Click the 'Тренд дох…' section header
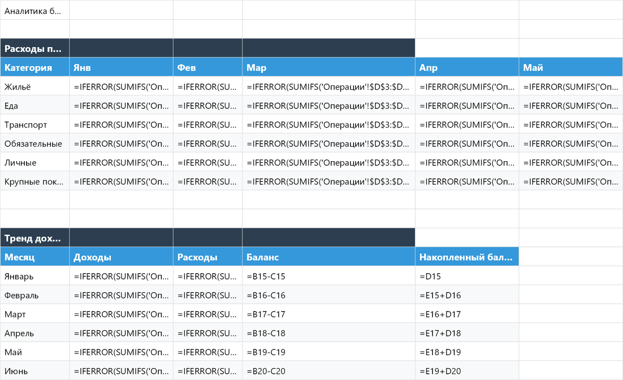623x380 pixels. tap(34, 237)
